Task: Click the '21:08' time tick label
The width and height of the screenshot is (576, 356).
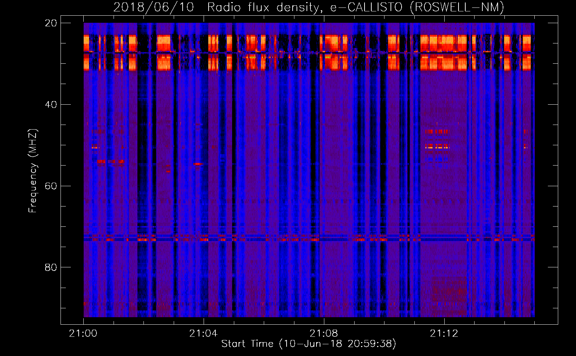Action: pyautogui.click(x=324, y=334)
